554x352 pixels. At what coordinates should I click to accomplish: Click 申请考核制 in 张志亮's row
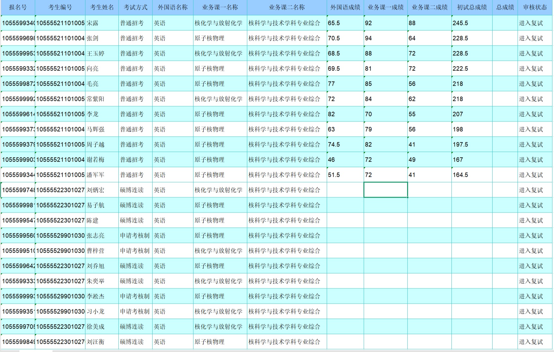coord(135,236)
